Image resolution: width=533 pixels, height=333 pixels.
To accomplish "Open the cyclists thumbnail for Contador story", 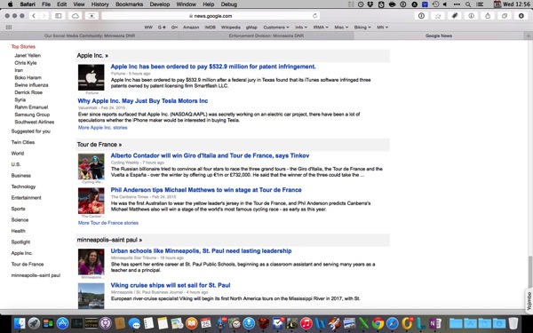I will (x=91, y=167).
